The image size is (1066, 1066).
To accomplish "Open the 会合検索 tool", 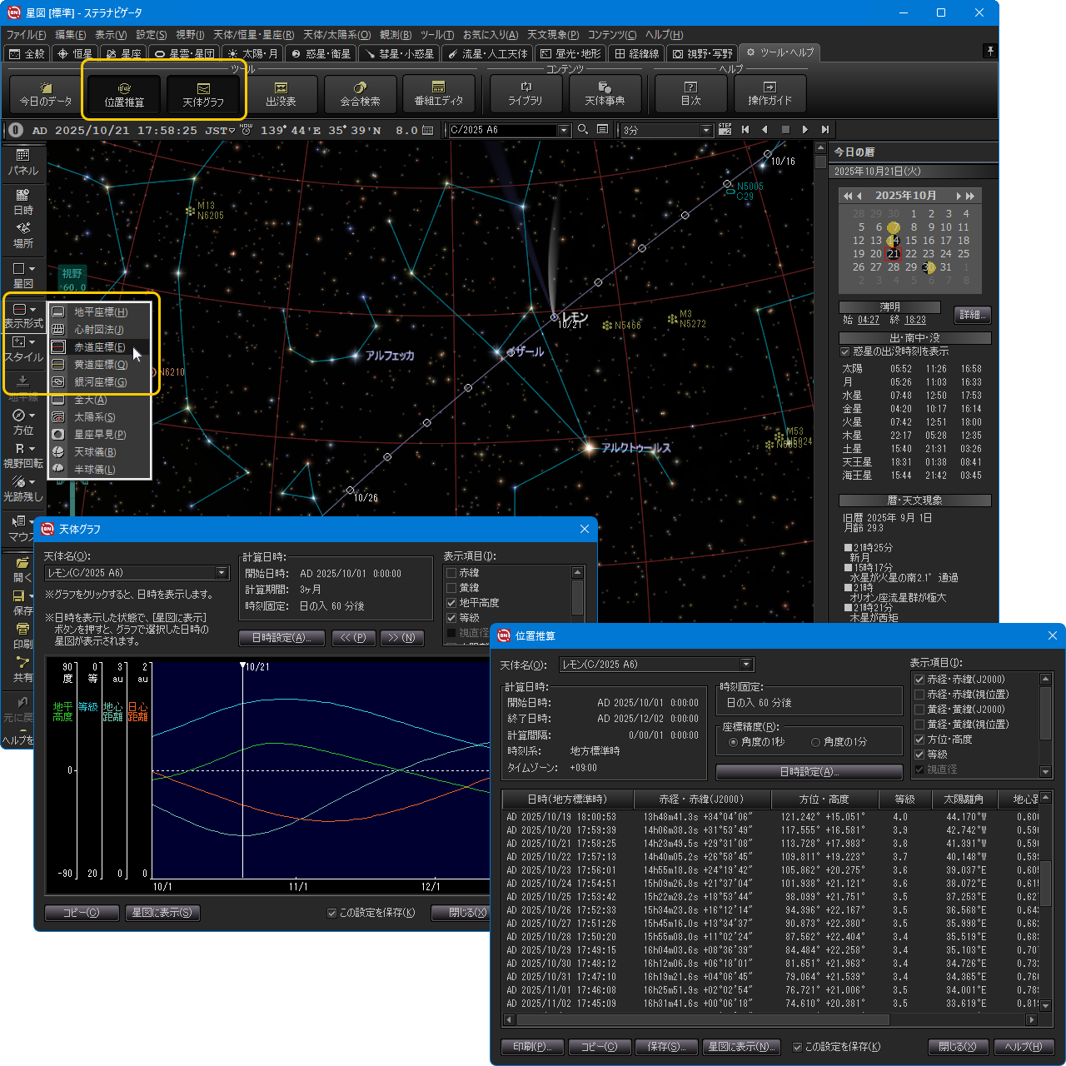I will point(360,94).
